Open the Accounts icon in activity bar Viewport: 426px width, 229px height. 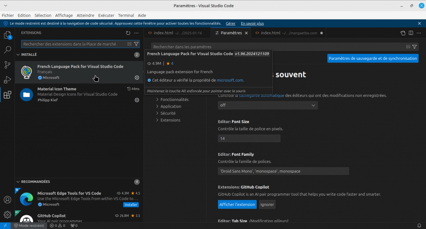7,200
